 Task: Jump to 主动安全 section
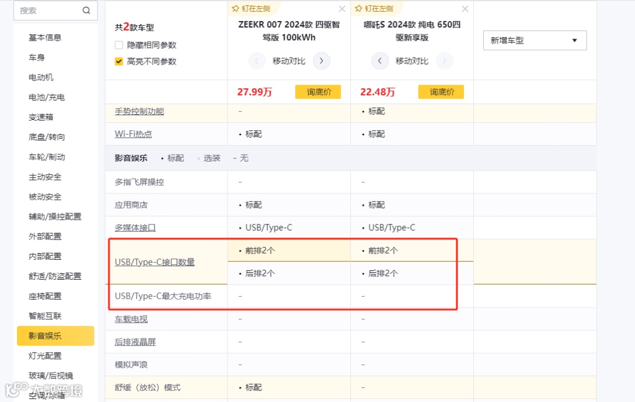[x=45, y=177]
